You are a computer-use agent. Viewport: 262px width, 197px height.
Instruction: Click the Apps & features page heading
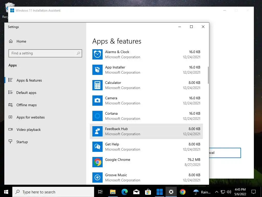coord(117,41)
